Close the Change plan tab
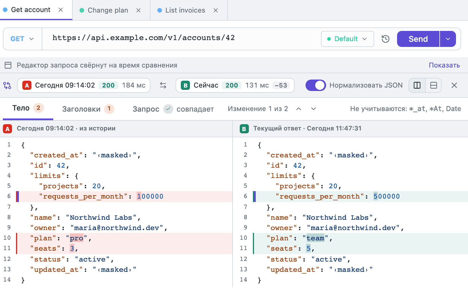Image resolution: width=468 pixels, height=293 pixels. tap(138, 10)
